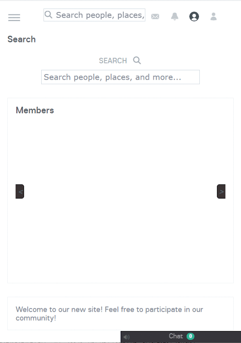Click the green chat count badge
The height and width of the screenshot is (343, 241).
coord(190,336)
